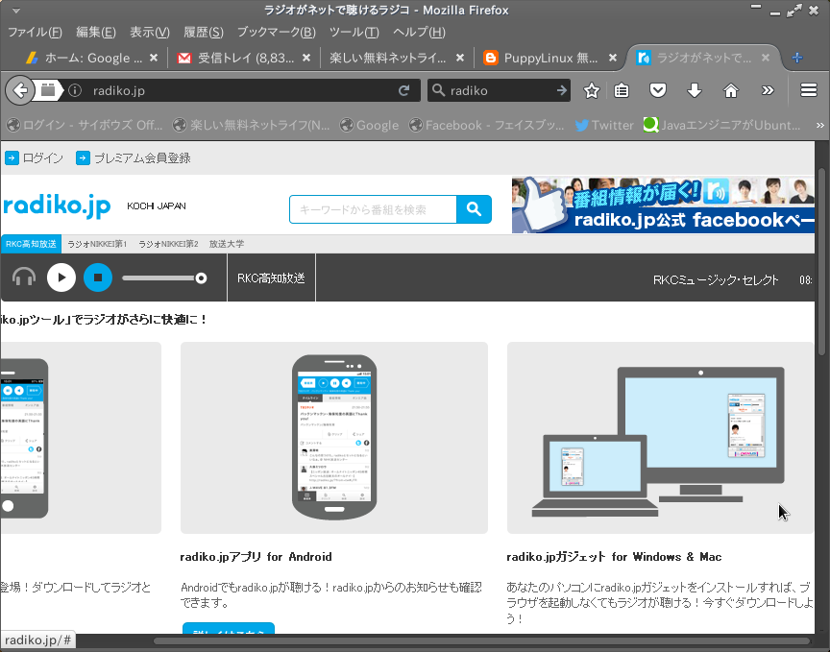
Task: Open the search engine dropdown in the search bar
Action: pyautogui.click(x=439, y=90)
